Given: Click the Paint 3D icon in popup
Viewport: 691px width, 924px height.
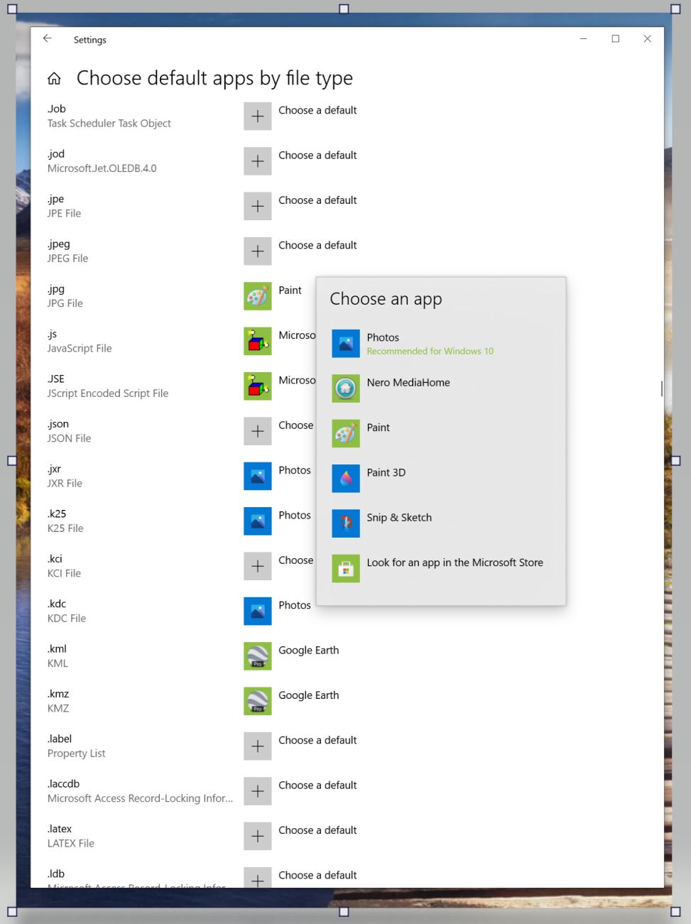Looking at the screenshot, I should (346, 479).
